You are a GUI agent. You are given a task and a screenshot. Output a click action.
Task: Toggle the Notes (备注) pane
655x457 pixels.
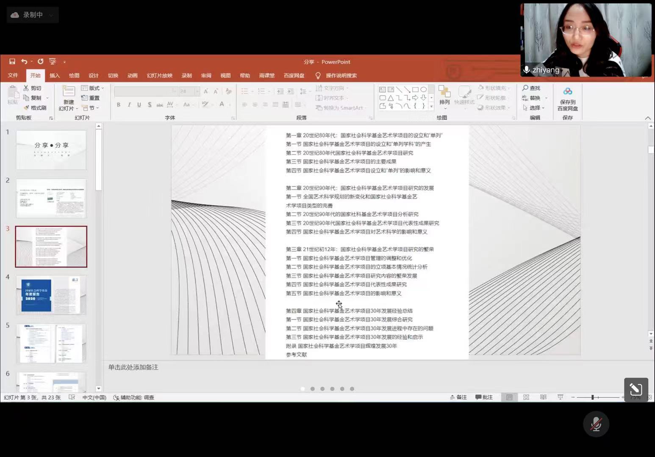(x=458, y=397)
